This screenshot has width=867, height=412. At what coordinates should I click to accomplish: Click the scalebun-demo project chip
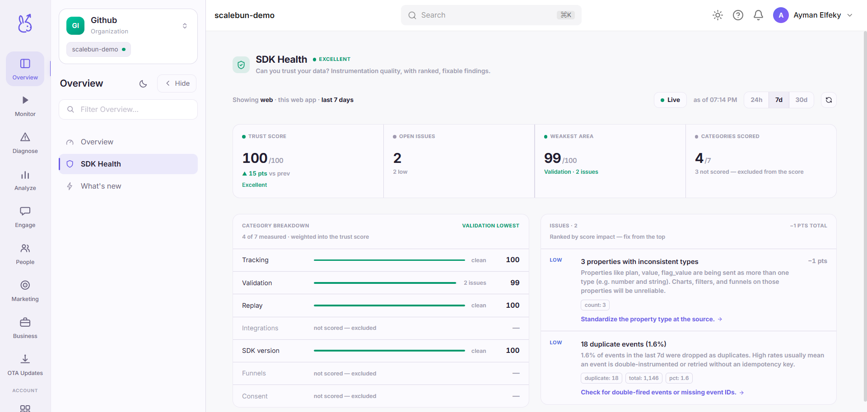98,49
